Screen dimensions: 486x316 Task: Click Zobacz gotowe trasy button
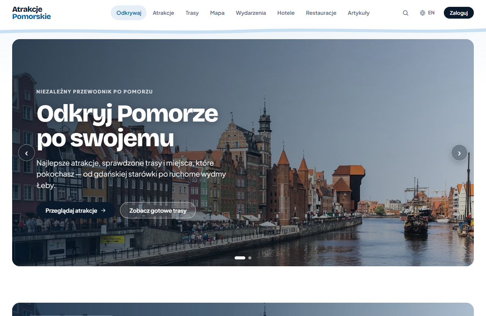tap(158, 210)
